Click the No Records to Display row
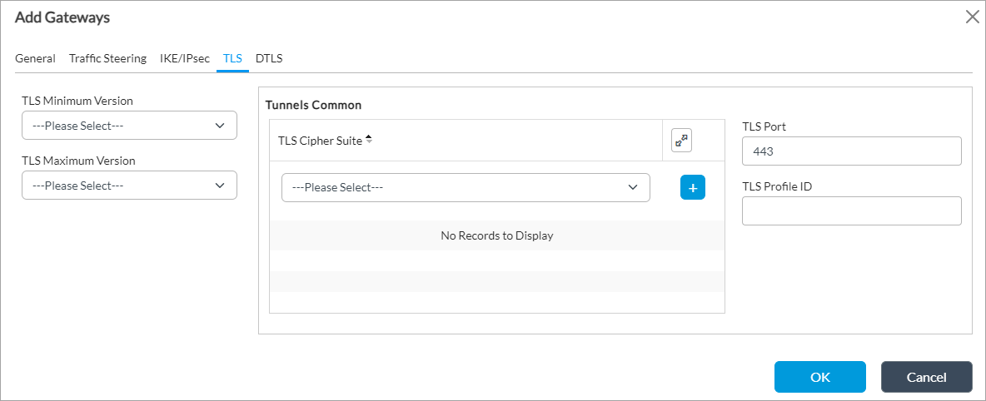986x401 pixels. pos(496,235)
